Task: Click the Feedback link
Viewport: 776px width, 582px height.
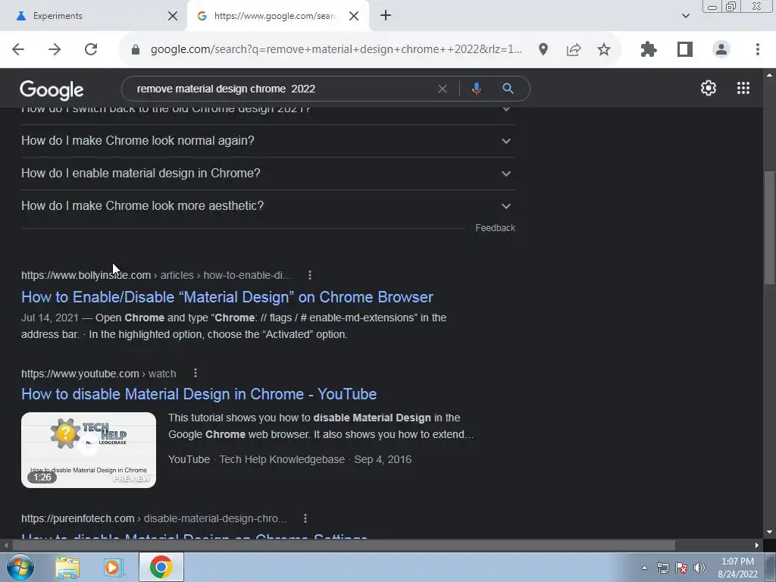Action: point(496,227)
